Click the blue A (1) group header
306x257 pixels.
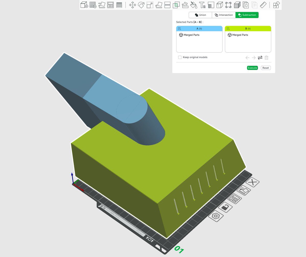199,29
